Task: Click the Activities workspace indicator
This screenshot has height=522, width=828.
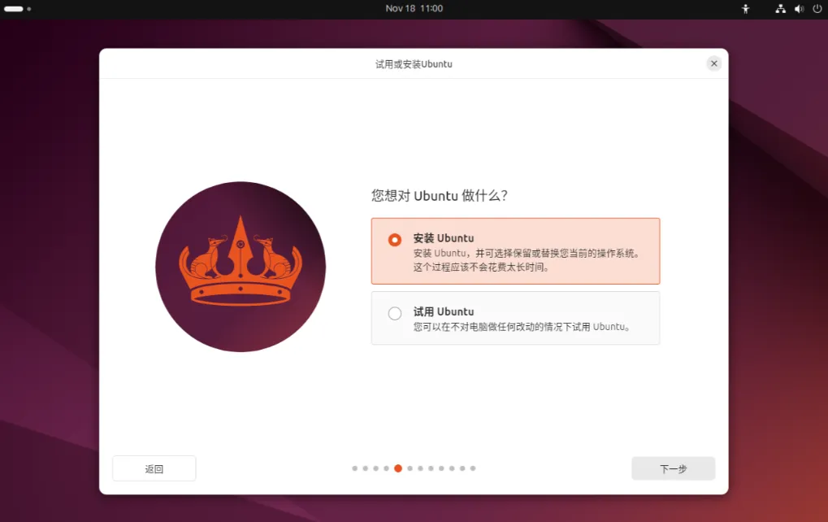Action: [x=17, y=9]
